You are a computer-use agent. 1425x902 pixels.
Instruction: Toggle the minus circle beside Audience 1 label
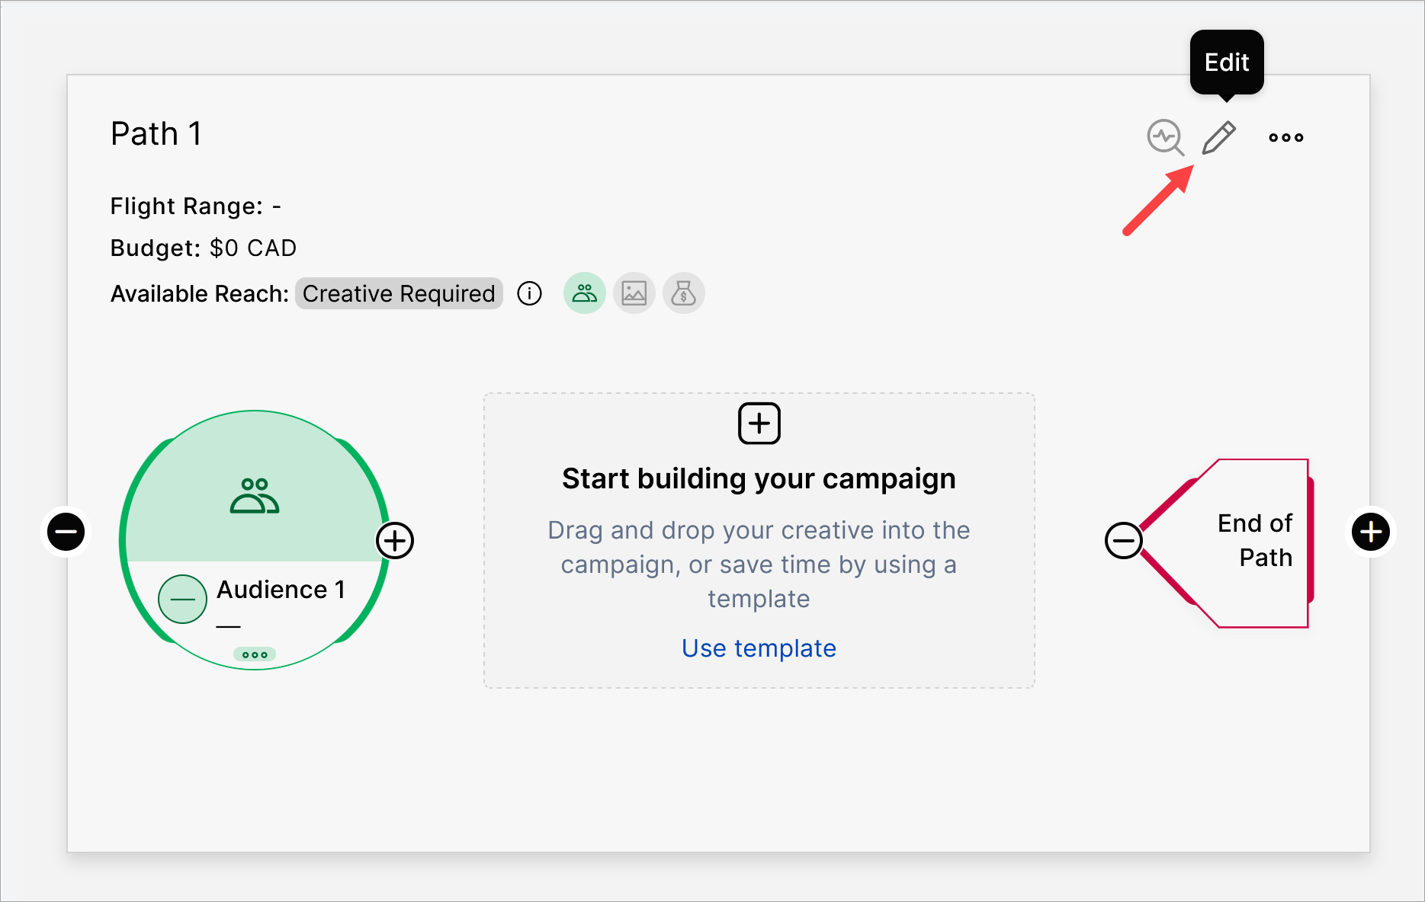click(182, 600)
